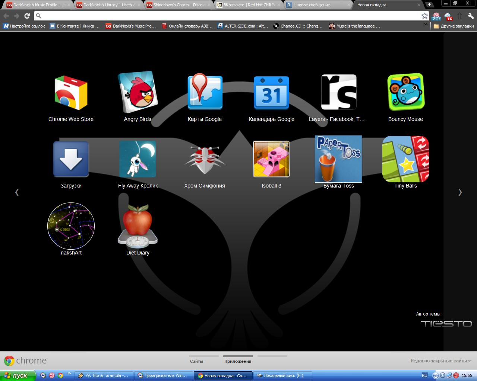
Task: Switch to the Сайты section
Action: [196, 361]
